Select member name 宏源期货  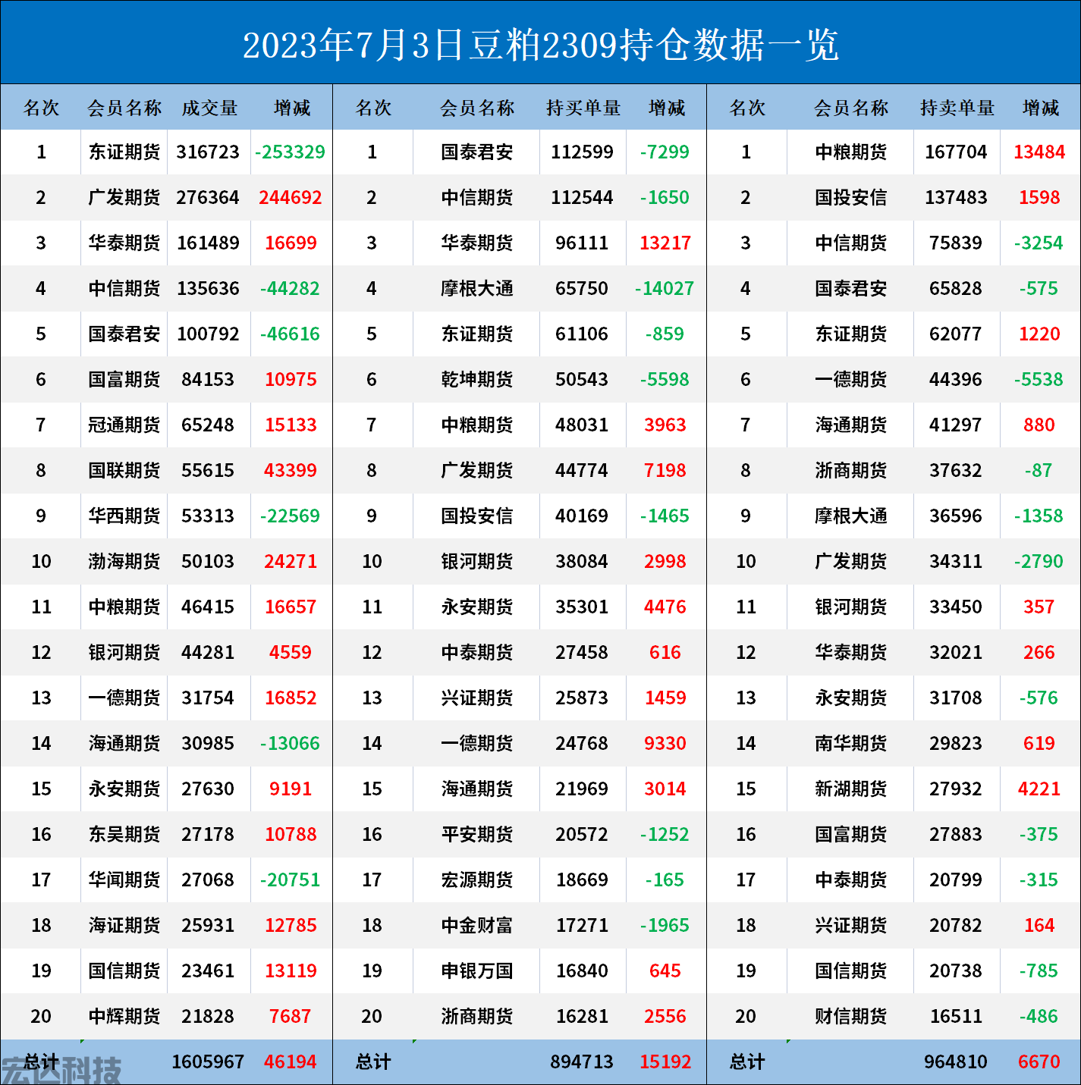point(477,880)
